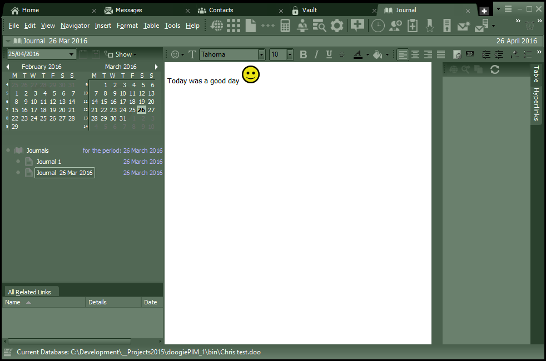546x361 pixels.
Task: Set align right paragraph
Action: pos(428,54)
